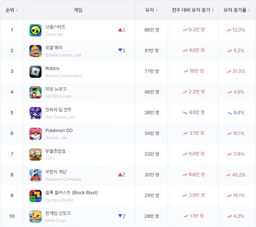Screen dimensions: 256x227
Task: Open the 운빨존많겜 game icon
Action: tap(35, 154)
